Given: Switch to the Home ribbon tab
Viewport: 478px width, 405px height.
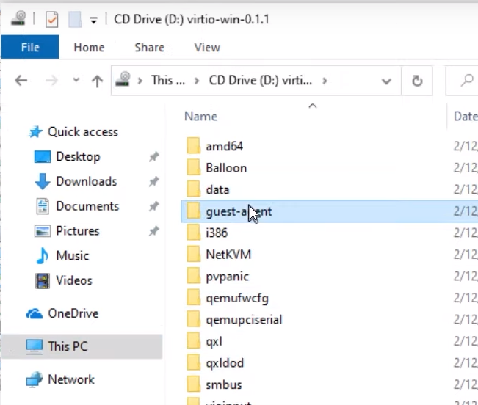Looking at the screenshot, I should (x=89, y=48).
